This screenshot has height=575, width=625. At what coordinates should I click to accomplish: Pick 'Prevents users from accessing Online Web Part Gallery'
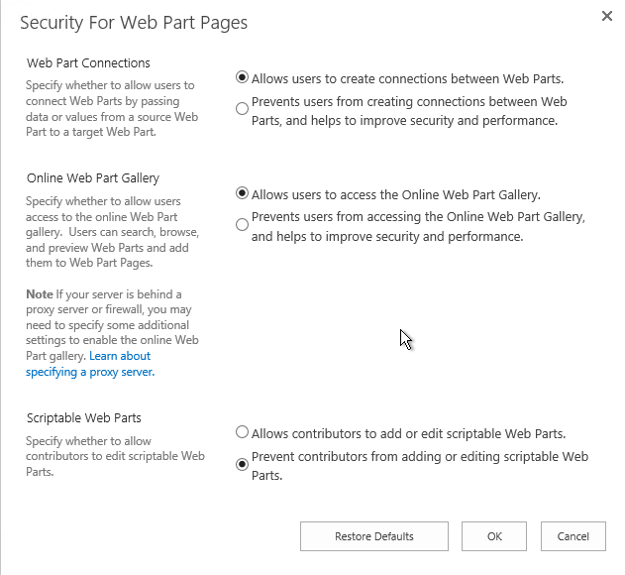click(243, 225)
